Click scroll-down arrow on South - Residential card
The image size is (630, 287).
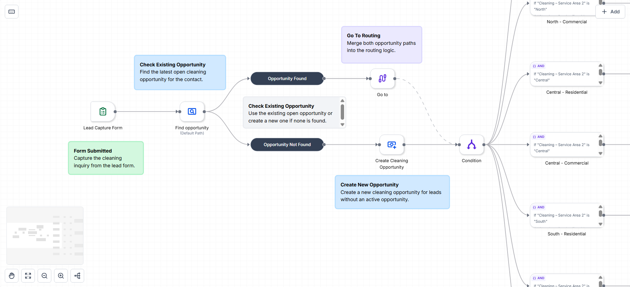point(601,224)
